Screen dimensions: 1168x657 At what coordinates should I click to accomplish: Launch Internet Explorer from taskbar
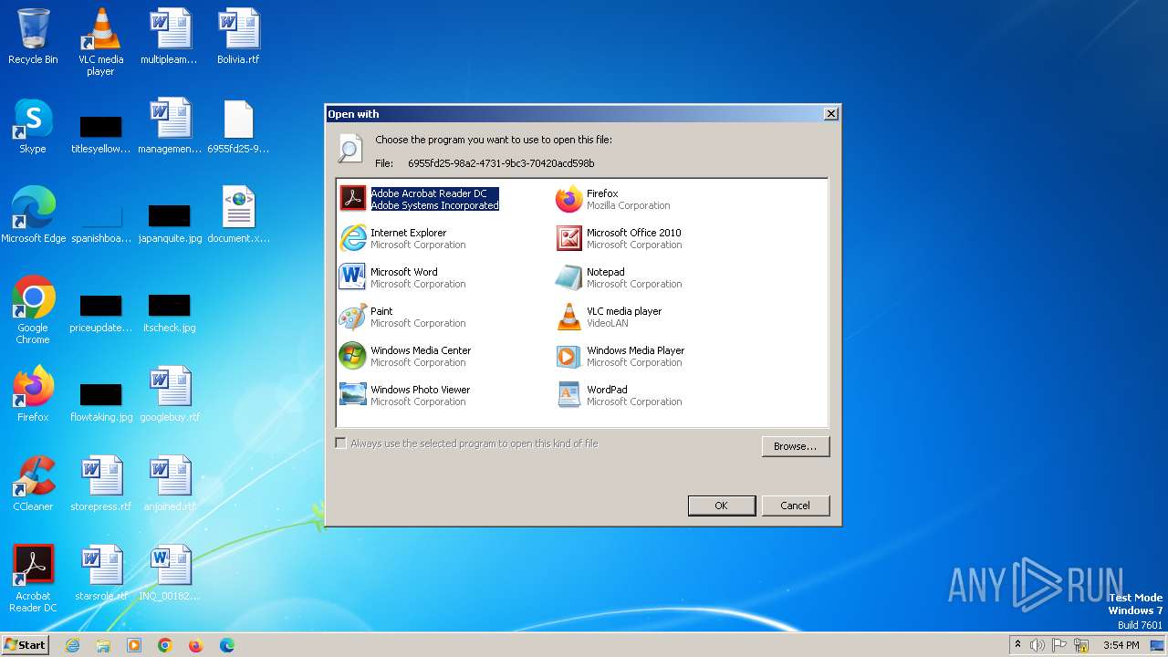(x=73, y=645)
